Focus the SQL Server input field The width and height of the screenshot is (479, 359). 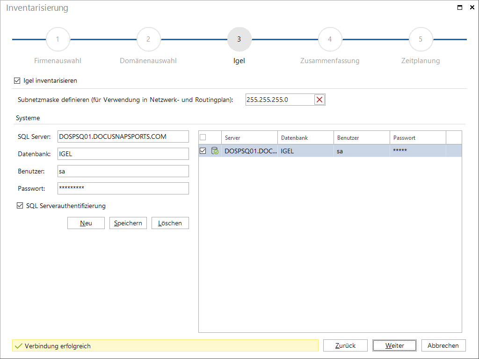point(123,136)
